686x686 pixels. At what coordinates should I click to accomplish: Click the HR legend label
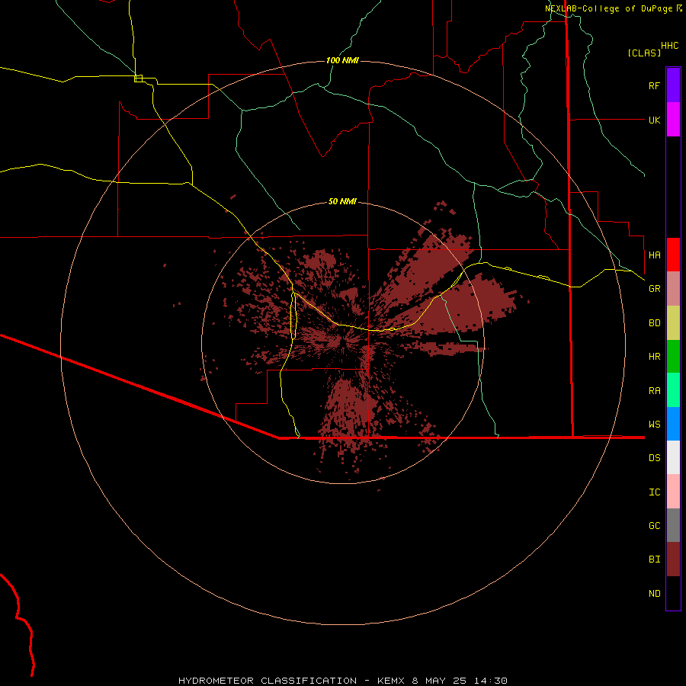coord(654,357)
